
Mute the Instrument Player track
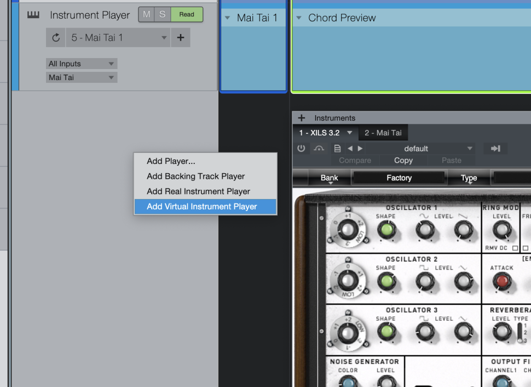tap(146, 15)
